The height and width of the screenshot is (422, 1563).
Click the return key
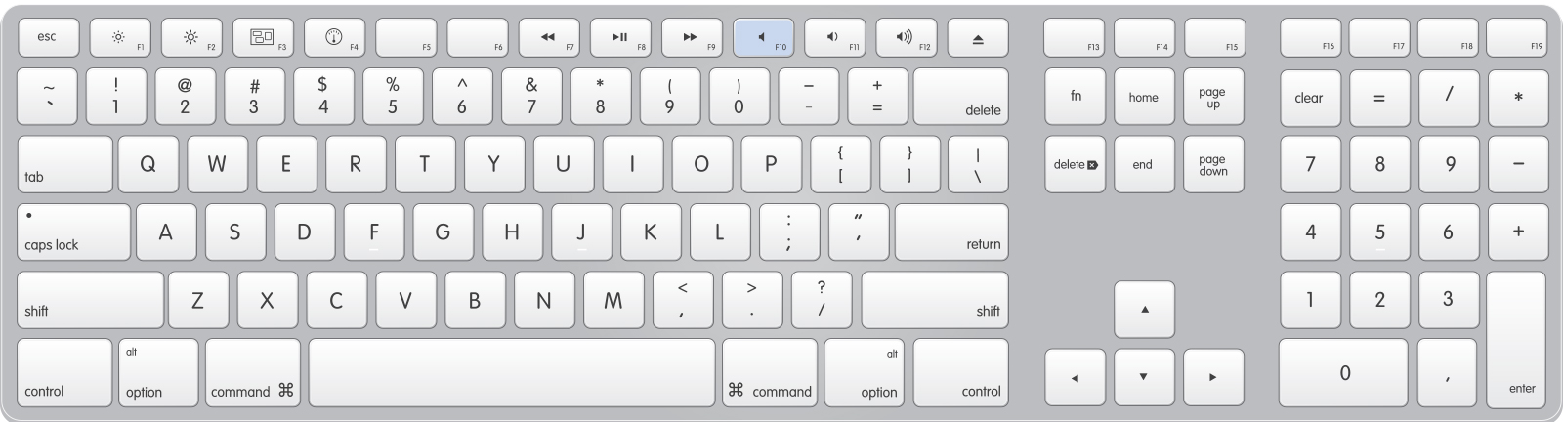coord(951,232)
